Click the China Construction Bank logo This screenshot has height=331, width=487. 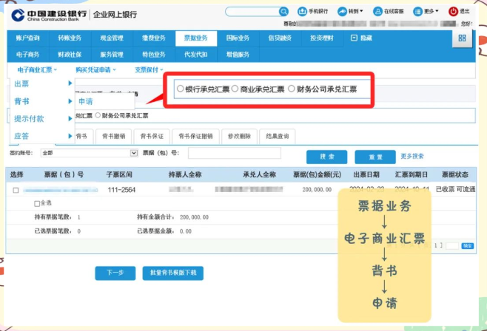(x=18, y=15)
